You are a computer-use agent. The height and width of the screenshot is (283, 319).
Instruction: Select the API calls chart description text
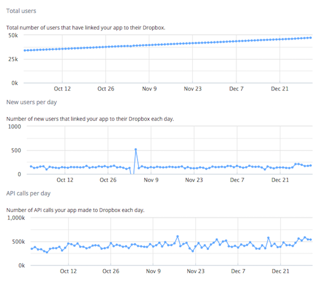point(75,210)
